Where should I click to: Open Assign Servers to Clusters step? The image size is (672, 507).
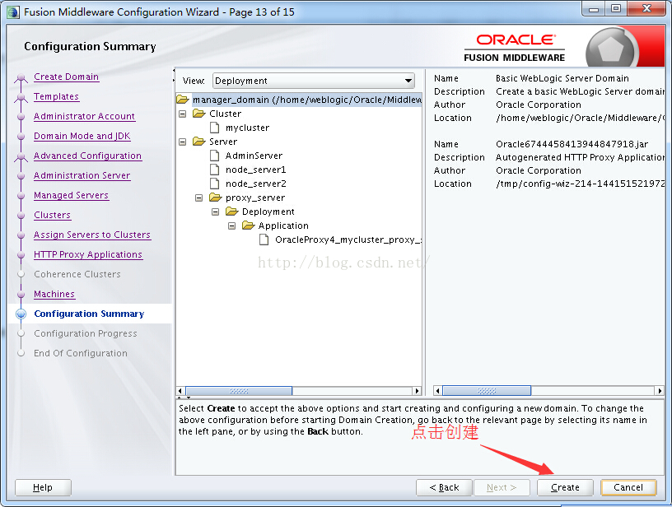92,235
